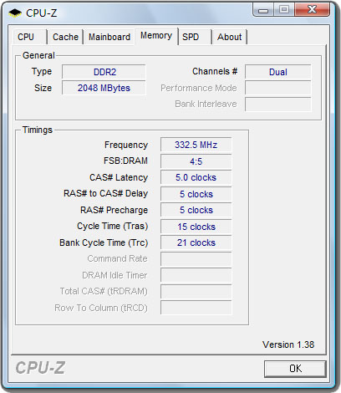Click the Type field showing DDR2
This screenshot has width=341, height=393.
click(x=104, y=72)
